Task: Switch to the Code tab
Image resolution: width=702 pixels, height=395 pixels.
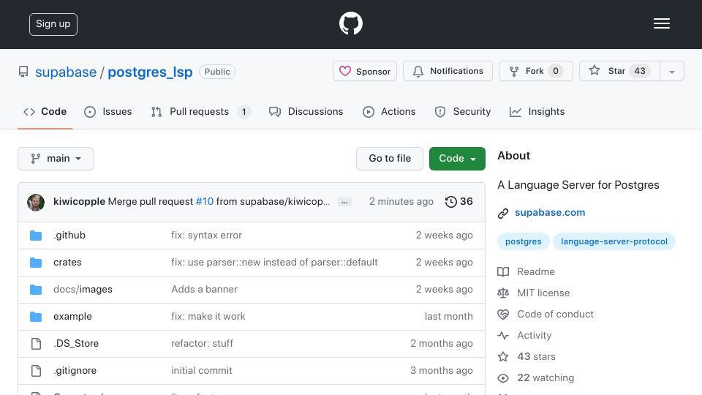Action: (45, 111)
